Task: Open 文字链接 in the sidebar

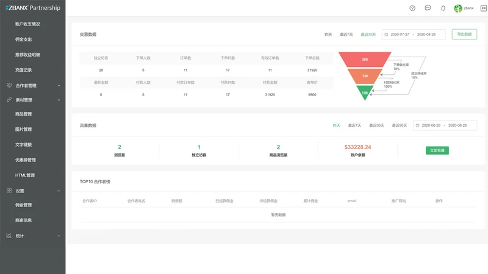Action: [x=23, y=144]
